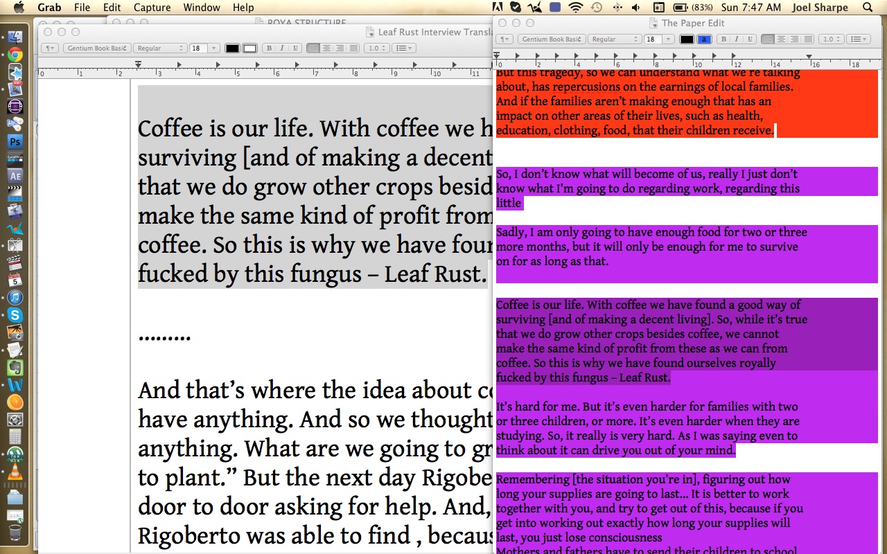The width and height of the screenshot is (887, 554).
Task: Toggle italic in The Paper Edit toolbar
Action: (x=736, y=39)
